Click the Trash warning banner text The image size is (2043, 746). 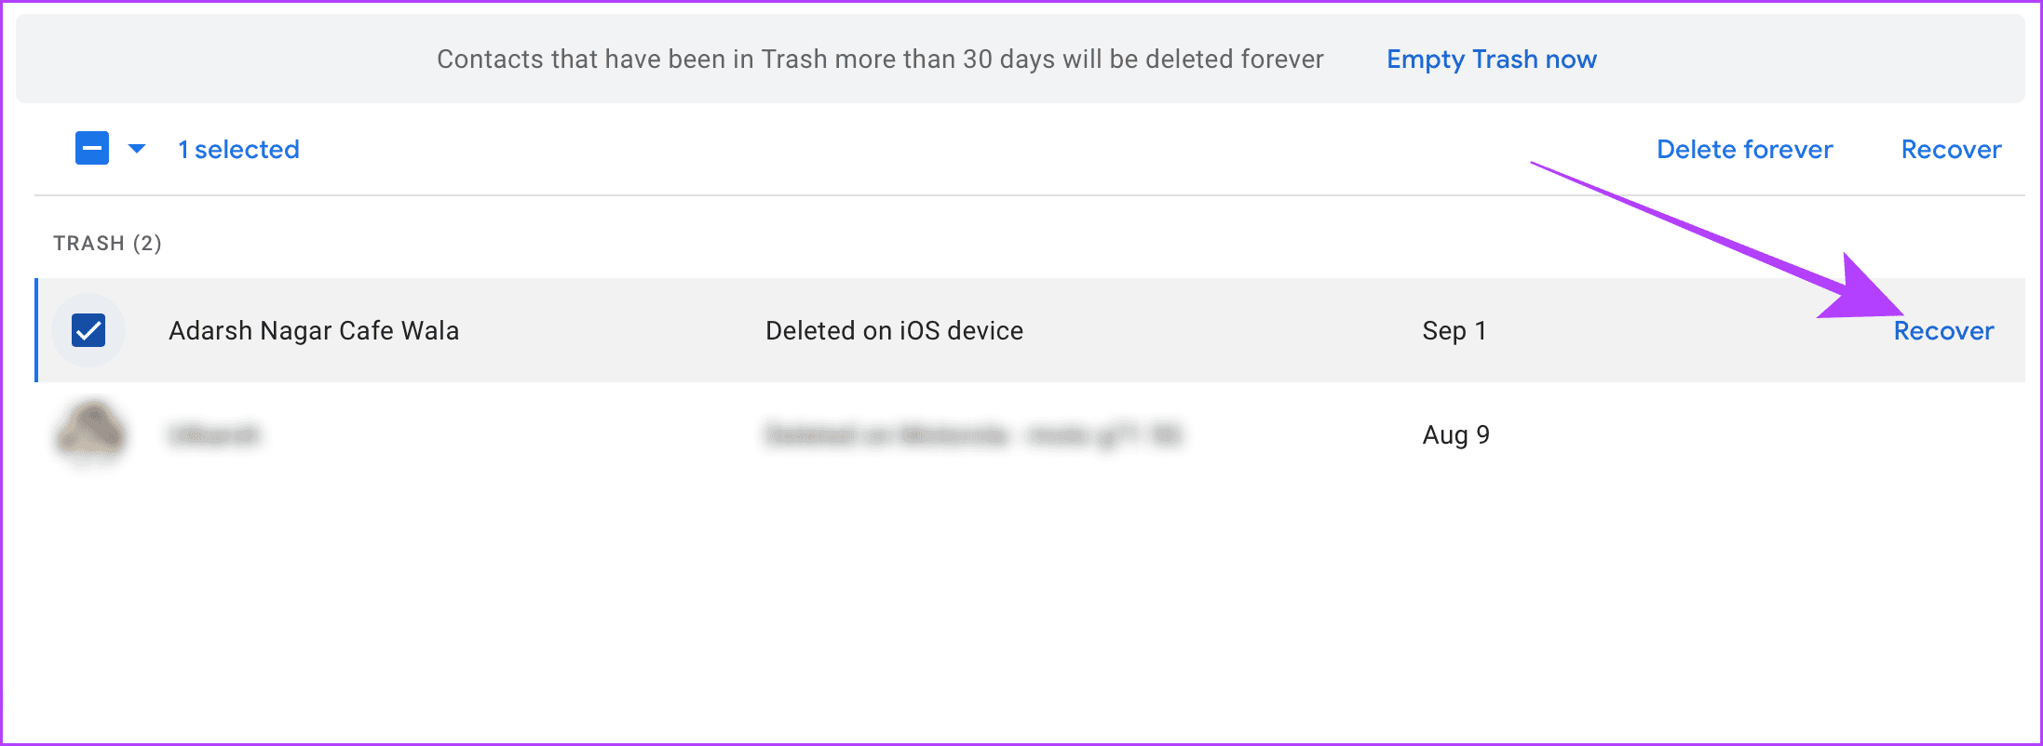[x=880, y=59]
